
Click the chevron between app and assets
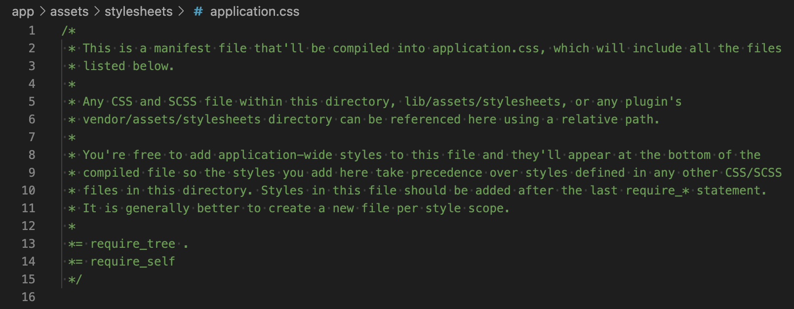pos(42,11)
